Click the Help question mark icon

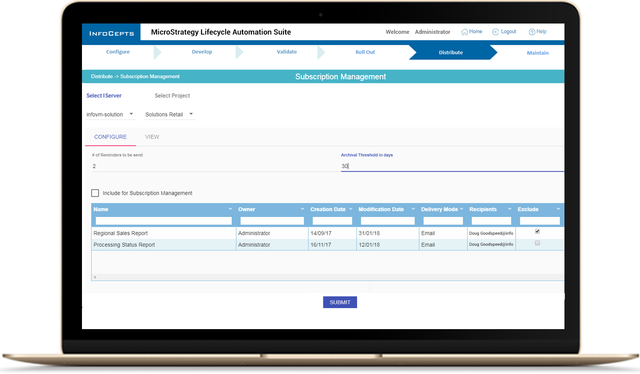pos(532,32)
